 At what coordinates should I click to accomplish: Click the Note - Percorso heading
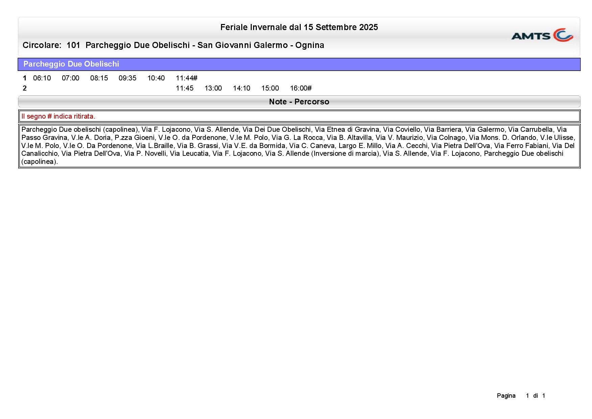click(x=299, y=102)
